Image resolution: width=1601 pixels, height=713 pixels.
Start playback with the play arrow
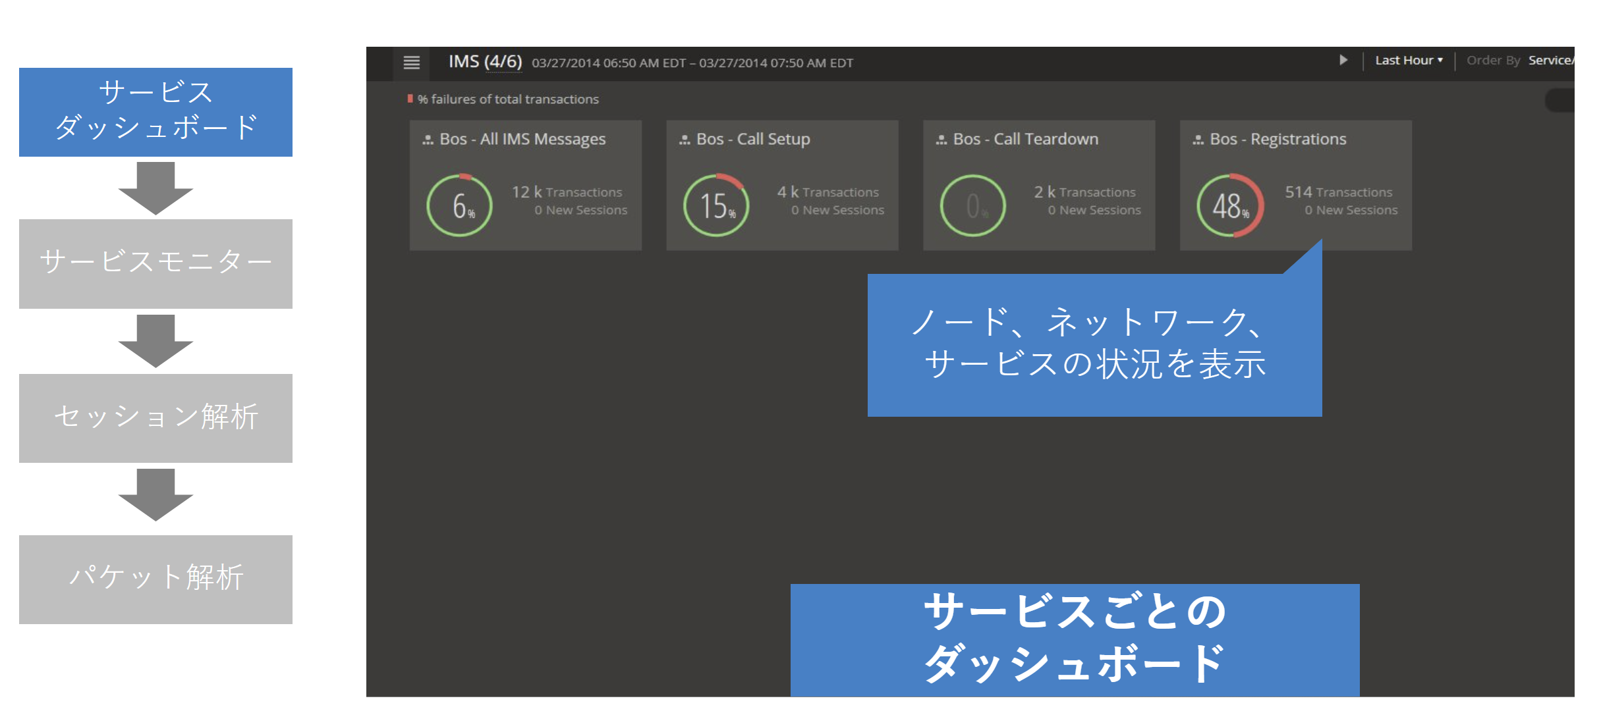tap(1344, 60)
